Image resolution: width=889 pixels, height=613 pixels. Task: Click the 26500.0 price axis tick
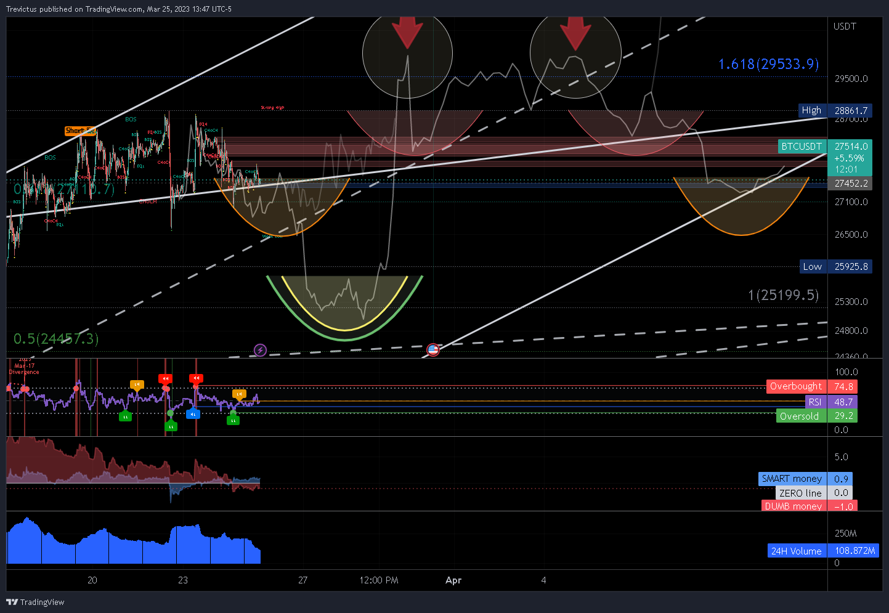[x=851, y=235]
